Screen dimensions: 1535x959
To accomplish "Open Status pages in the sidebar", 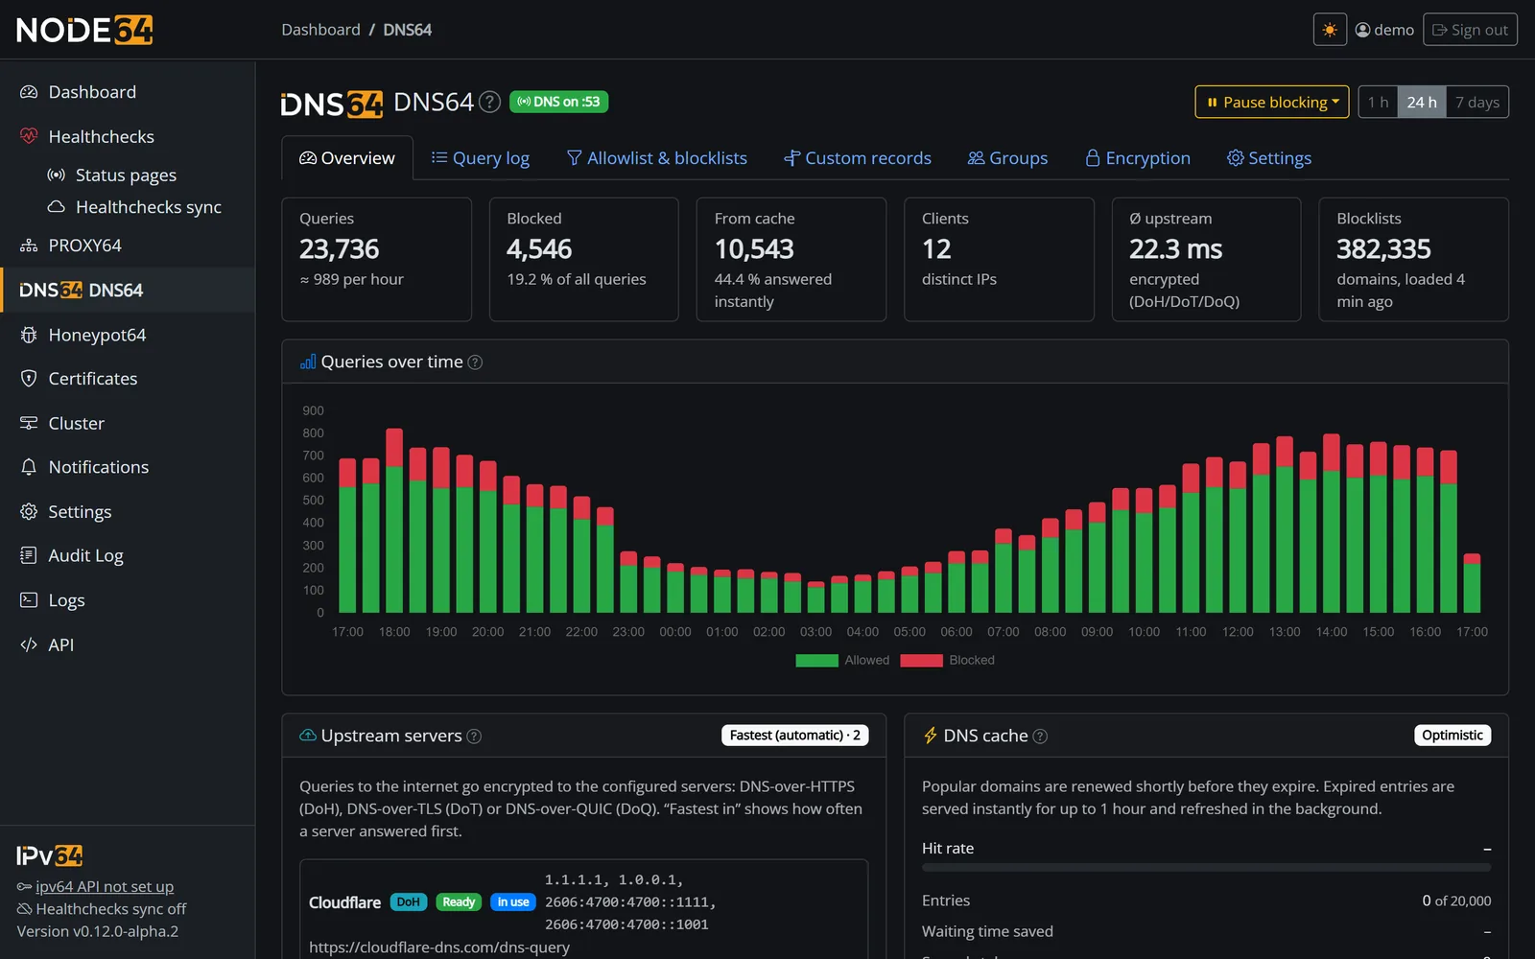I will coord(128,175).
